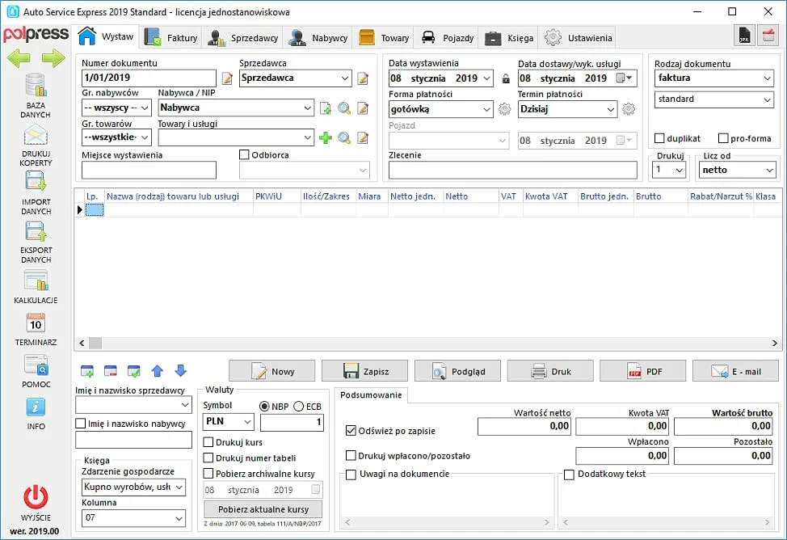Click the red Wyjście power icon
The width and height of the screenshot is (787, 540).
pyautogui.click(x=36, y=496)
